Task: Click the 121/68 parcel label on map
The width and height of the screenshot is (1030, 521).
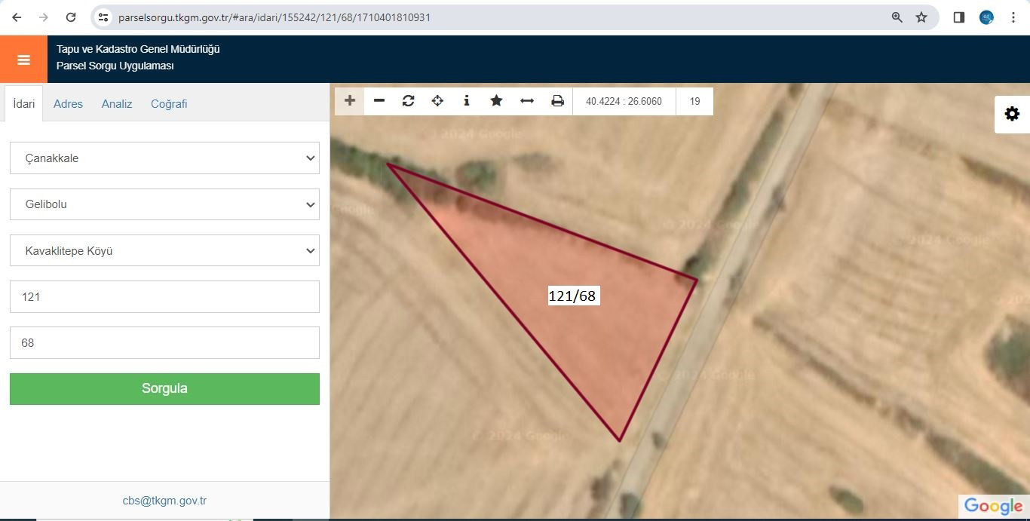Action: click(572, 296)
